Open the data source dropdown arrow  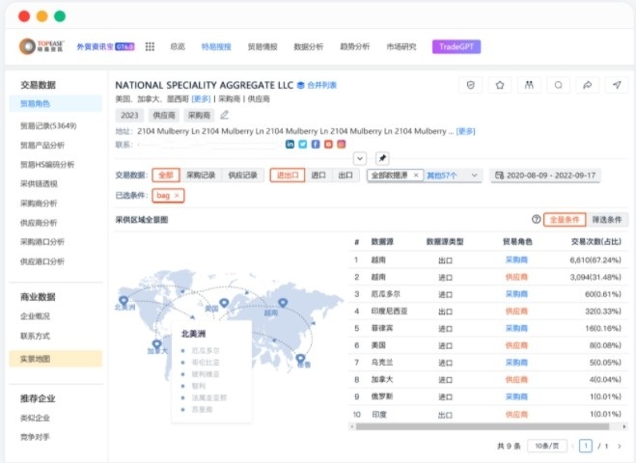[x=474, y=176]
